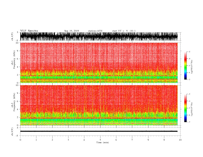
Task: Click time axis tick label "8"
Action: tap(148, 140)
